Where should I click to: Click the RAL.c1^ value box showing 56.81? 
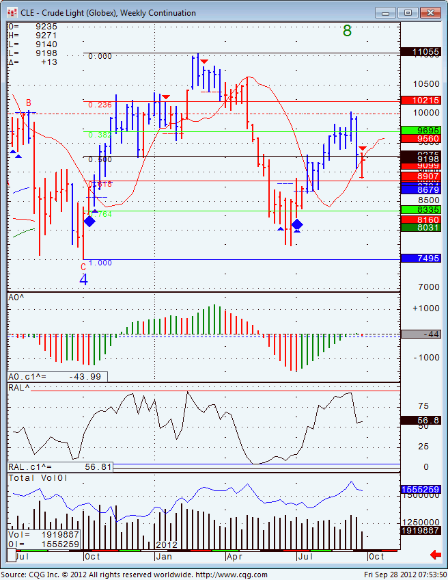click(59, 467)
